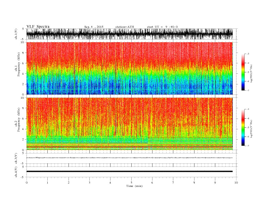This screenshot has width=266, height=205.
Task: Click the "ch.3(V)" axis label
Action: coord(16,158)
